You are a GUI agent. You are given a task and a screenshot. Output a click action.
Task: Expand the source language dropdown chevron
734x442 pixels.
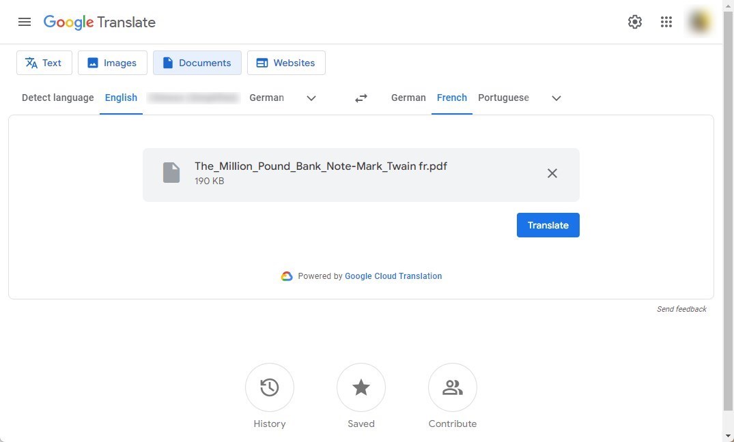[x=311, y=98]
